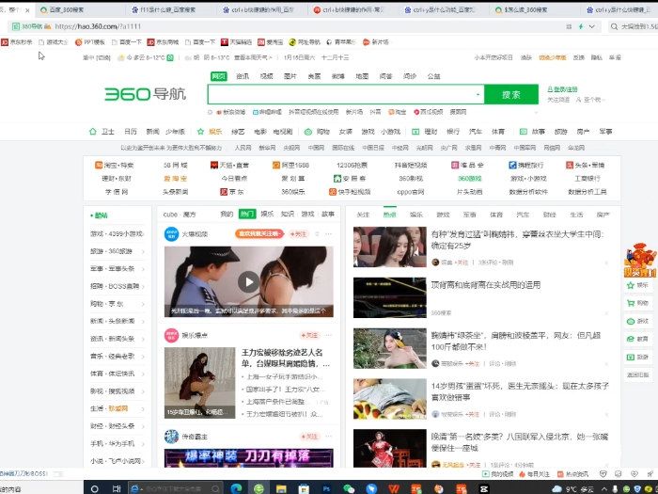Screen dimensions: 658x494
Task: Click the green 搜索 search button
Action: pyautogui.click(x=511, y=94)
